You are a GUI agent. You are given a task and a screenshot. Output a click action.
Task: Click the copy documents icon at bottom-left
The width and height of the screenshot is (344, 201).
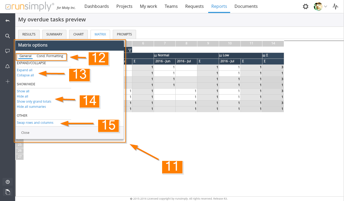tap(8, 192)
